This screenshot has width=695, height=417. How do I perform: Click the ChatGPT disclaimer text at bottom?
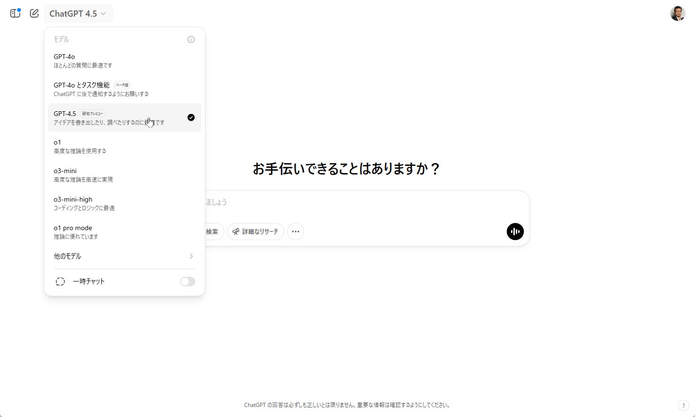tap(347, 405)
